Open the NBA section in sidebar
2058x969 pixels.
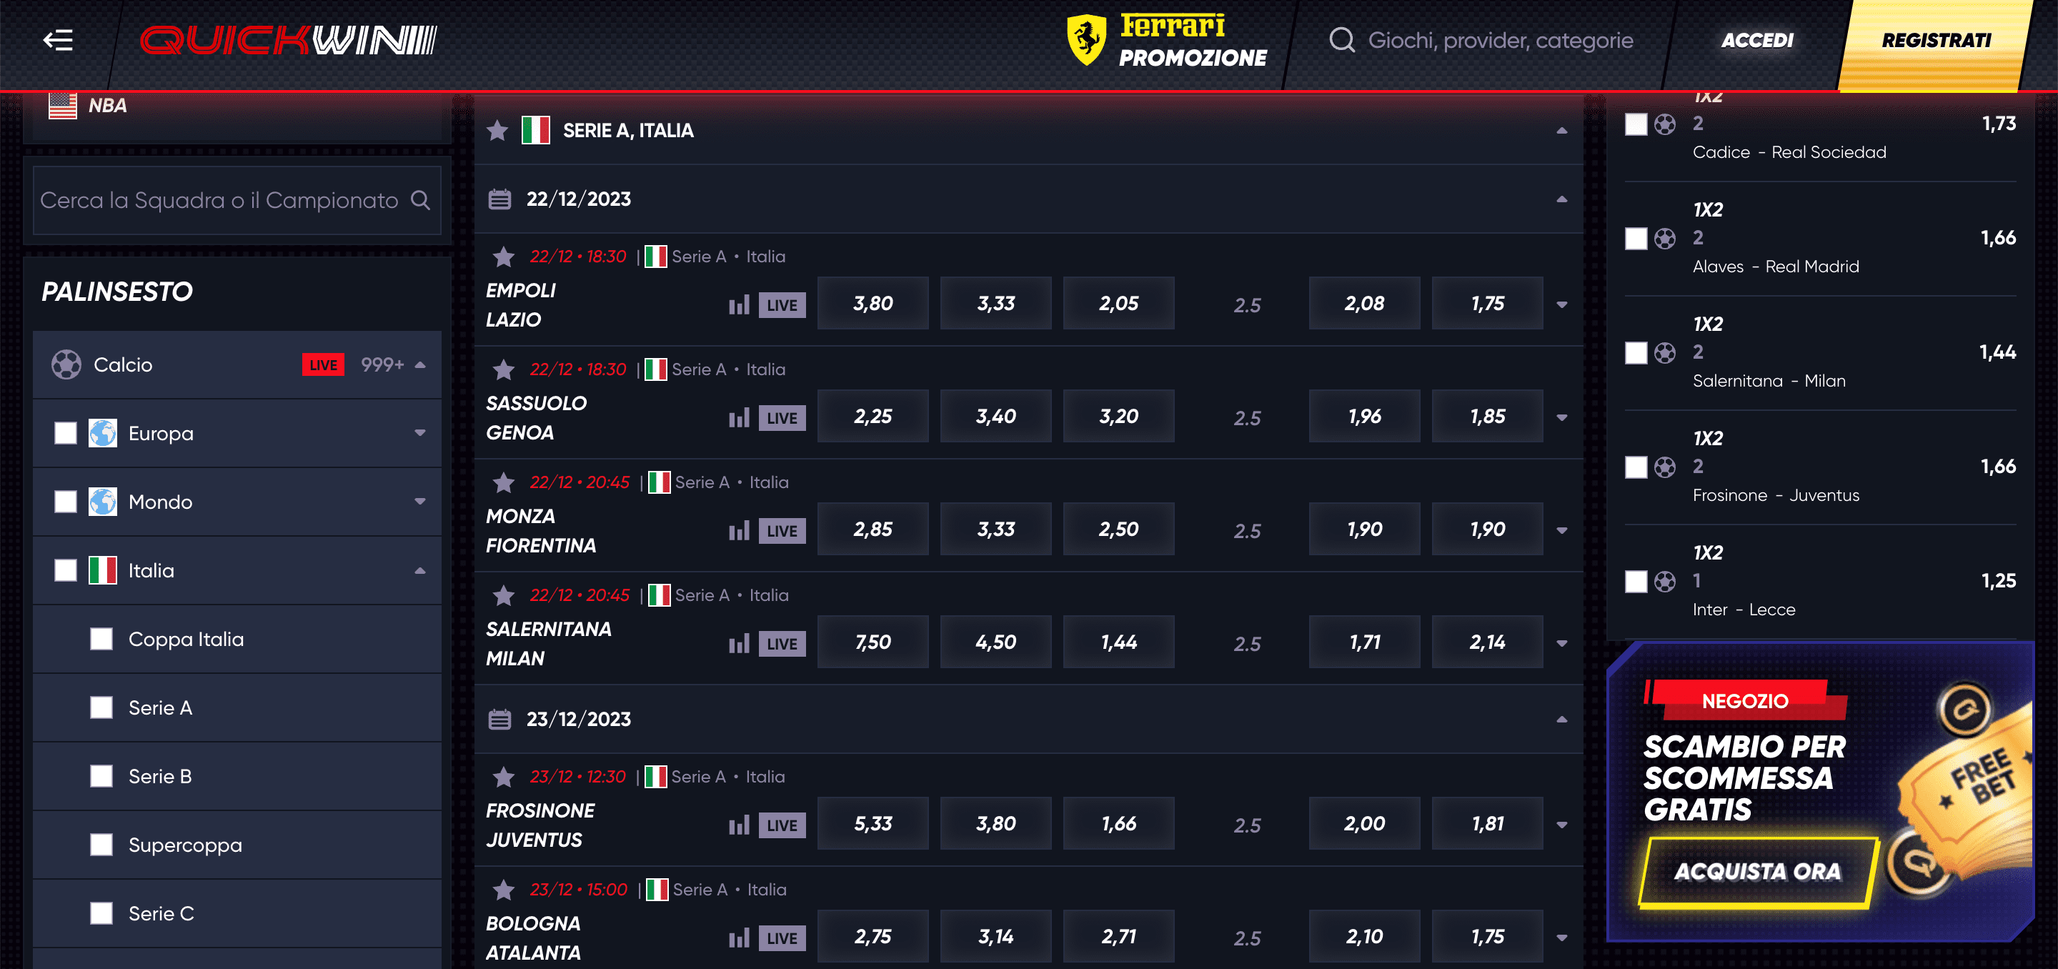tap(107, 104)
